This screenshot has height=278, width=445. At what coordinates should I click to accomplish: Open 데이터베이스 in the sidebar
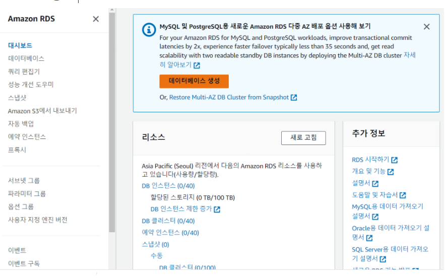26,58
